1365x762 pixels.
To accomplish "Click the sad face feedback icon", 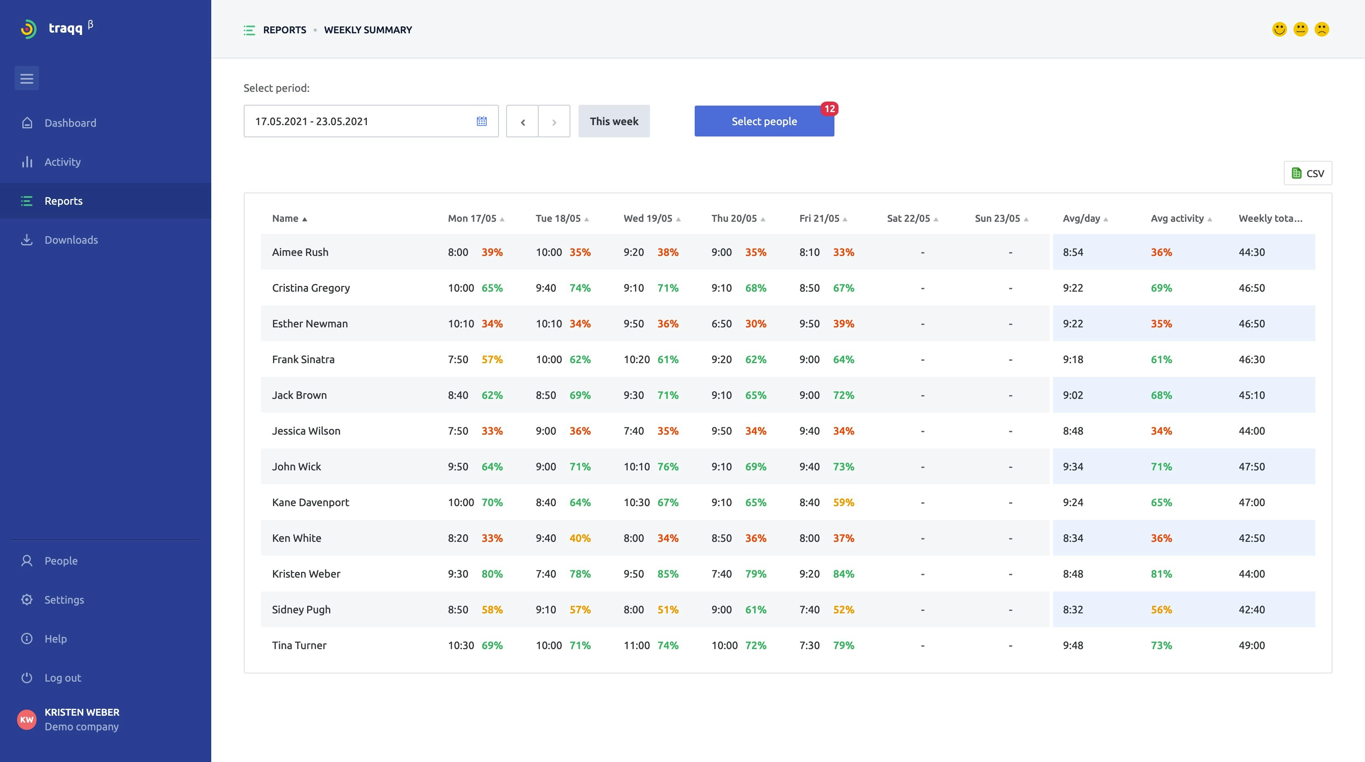I will tap(1322, 29).
